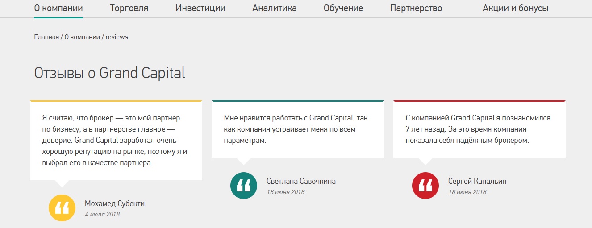Click the date under Светлана Савочкина

coord(286,192)
